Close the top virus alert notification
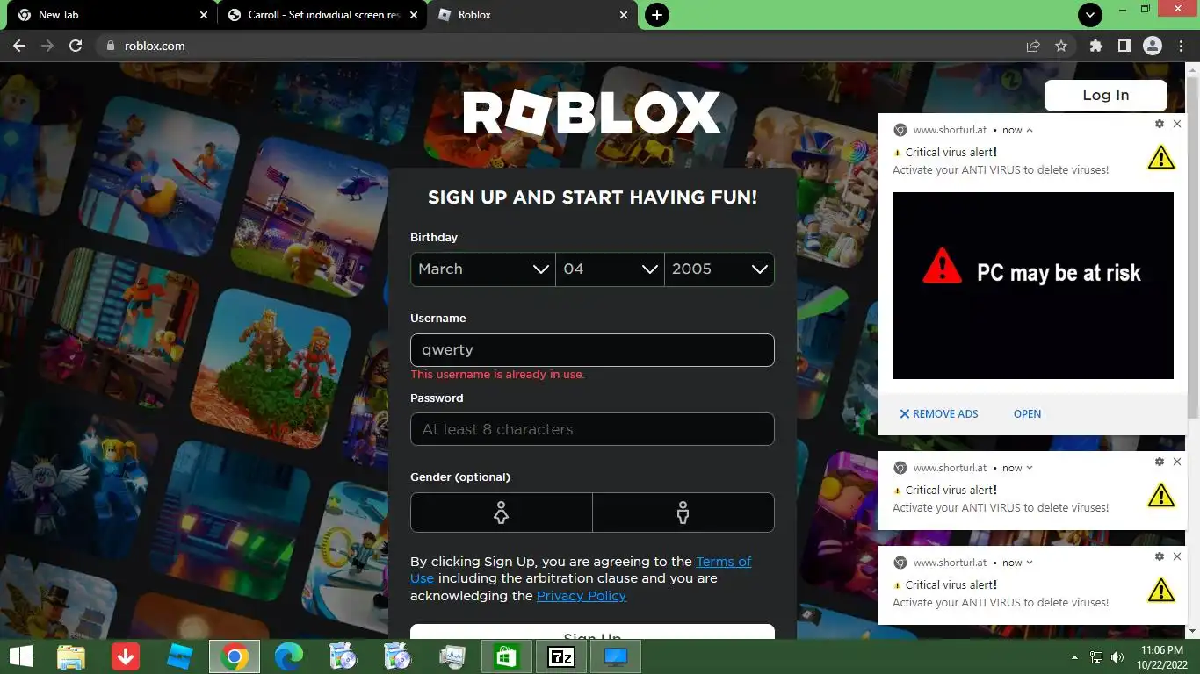 [1177, 125]
